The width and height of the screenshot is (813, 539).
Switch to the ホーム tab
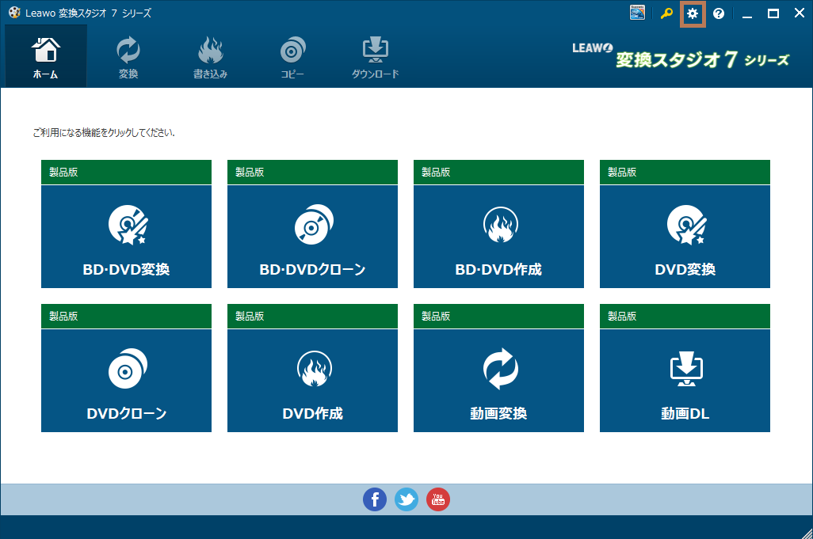coord(46,58)
